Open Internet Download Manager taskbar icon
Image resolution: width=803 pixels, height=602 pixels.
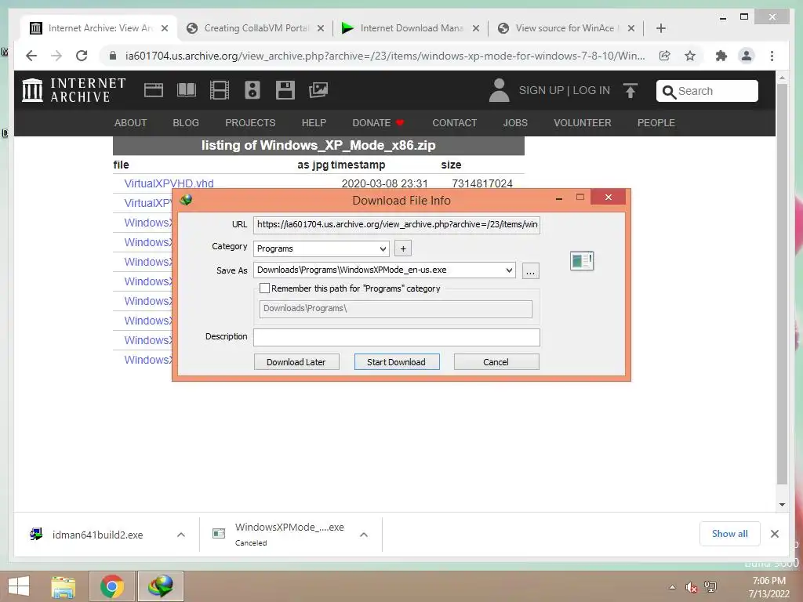click(x=161, y=586)
